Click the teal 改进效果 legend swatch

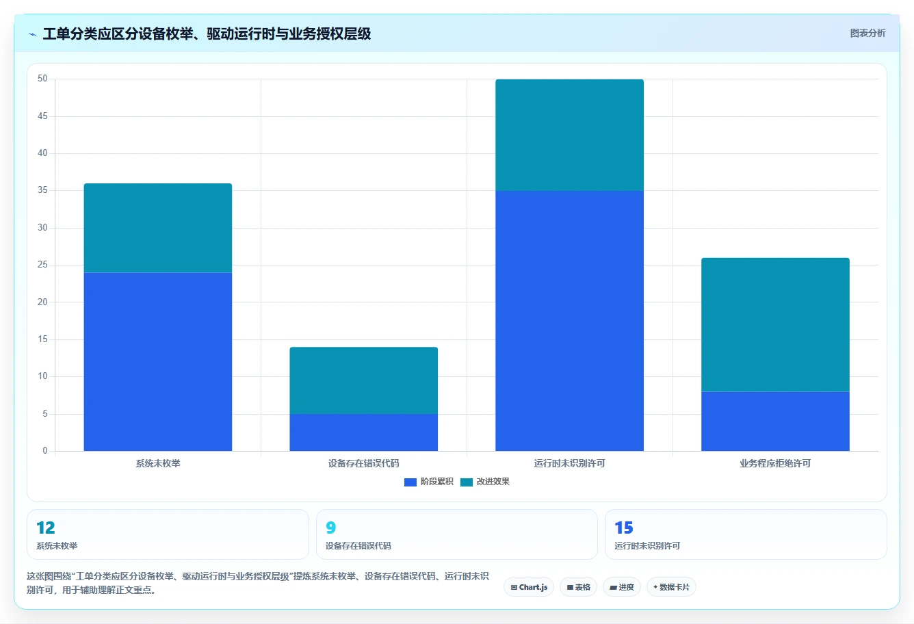point(467,482)
